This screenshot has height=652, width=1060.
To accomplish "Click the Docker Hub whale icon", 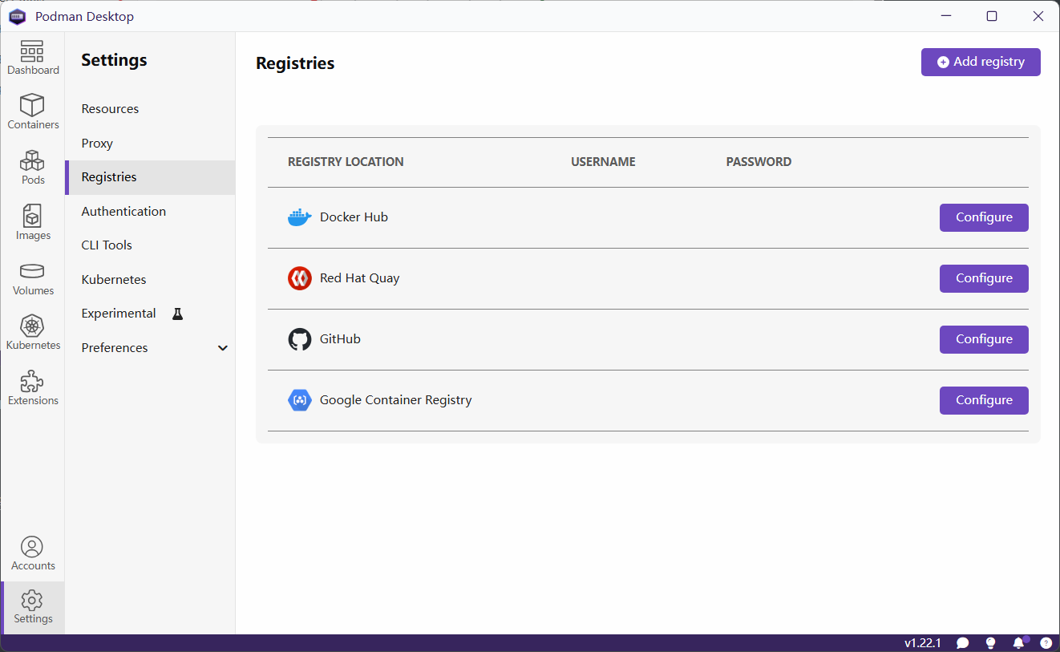I will tap(299, 217).
